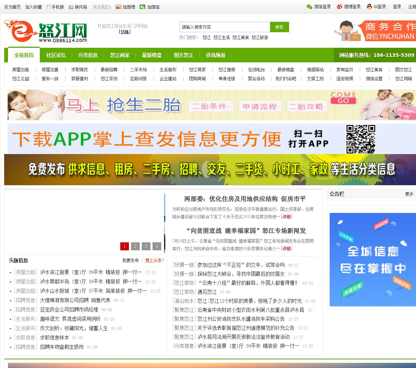The image size is (416, 368).
Task: Open 怒江州公安消防支队水罐消防车采购公告
Action: click(x=241, y=319)
